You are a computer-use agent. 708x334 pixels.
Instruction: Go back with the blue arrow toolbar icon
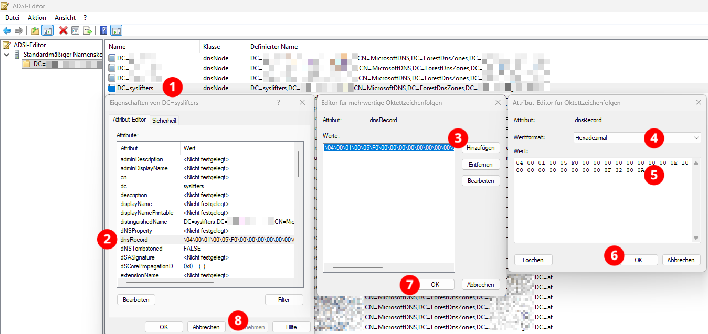coord(7,30)
